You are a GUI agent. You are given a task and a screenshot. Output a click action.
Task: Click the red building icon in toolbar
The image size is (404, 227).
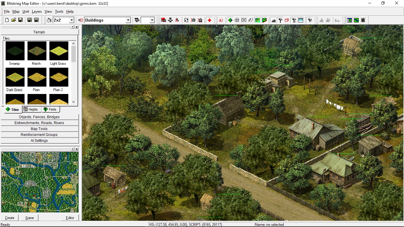point(164,20)
